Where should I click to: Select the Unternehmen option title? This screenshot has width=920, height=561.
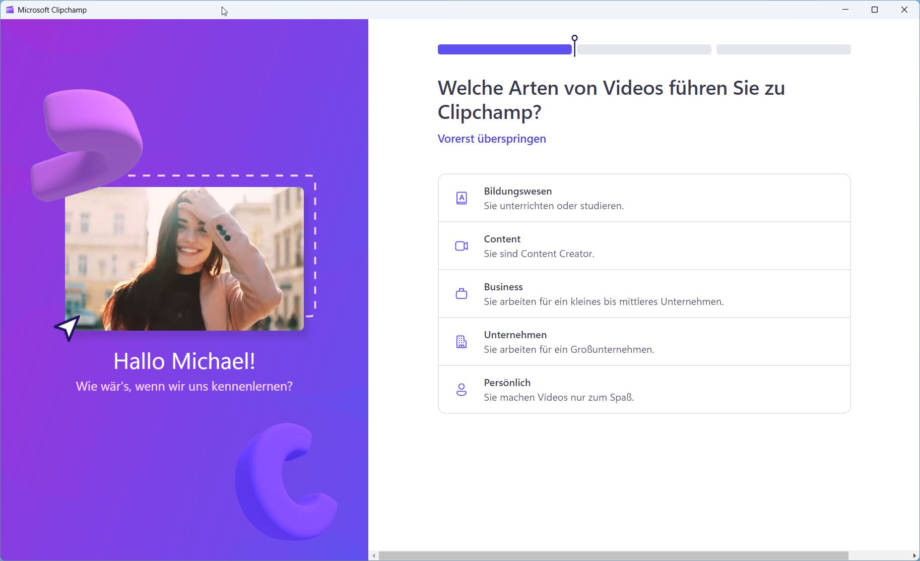(515, 335)
